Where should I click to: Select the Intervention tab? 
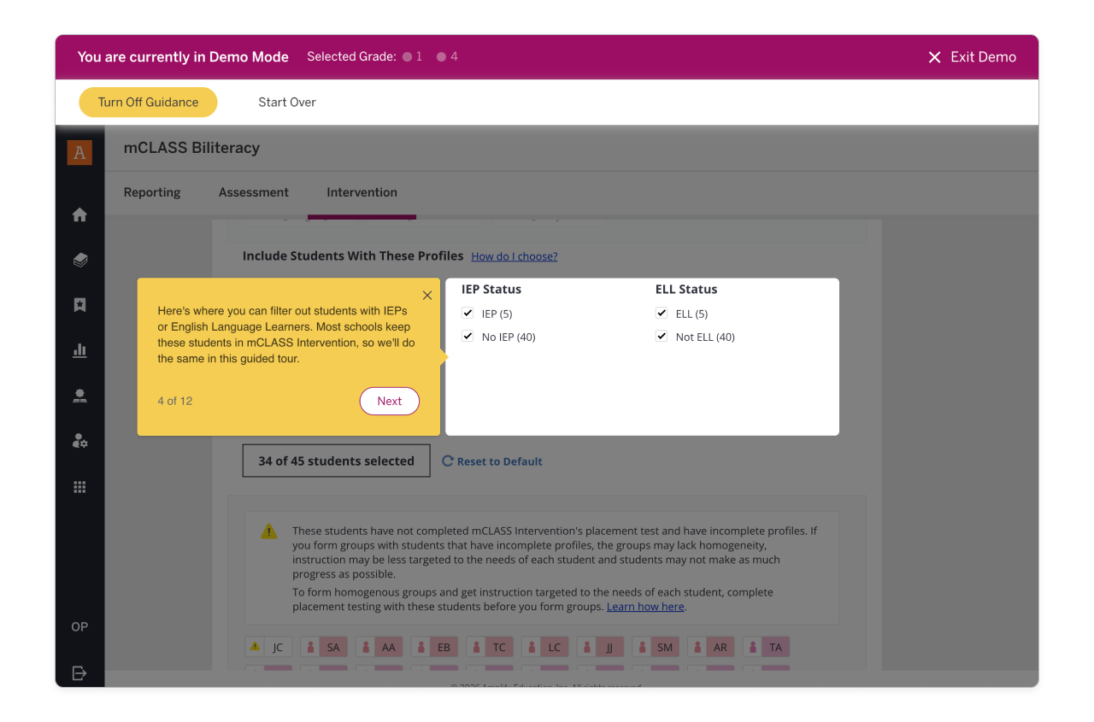point(362,192)
